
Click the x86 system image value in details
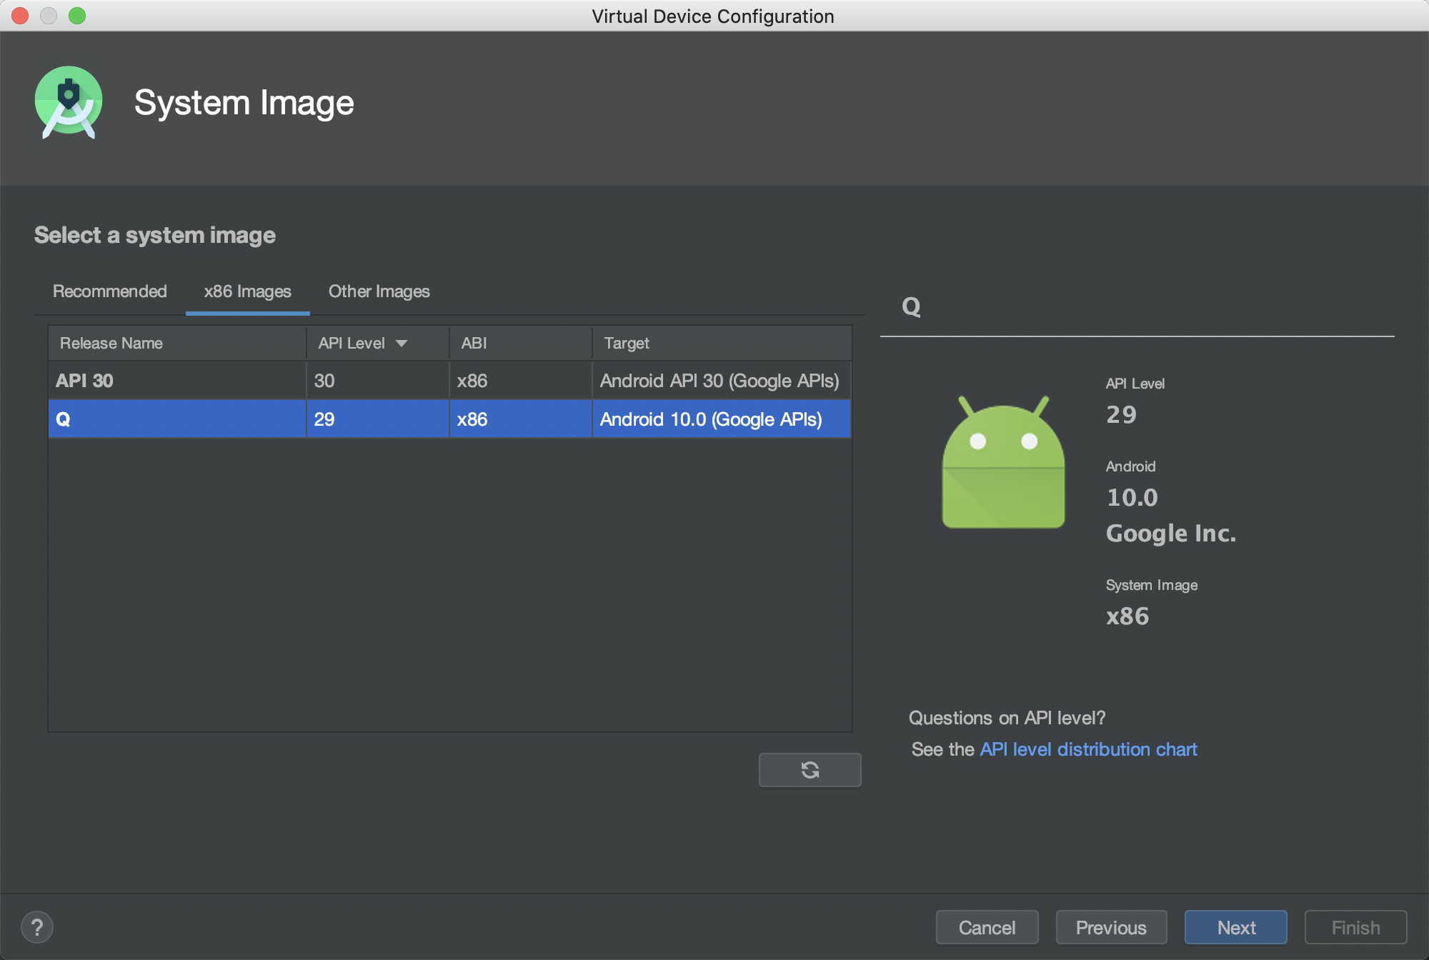tap(1127, 616)
